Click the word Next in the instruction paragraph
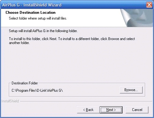 pos(53,39)
